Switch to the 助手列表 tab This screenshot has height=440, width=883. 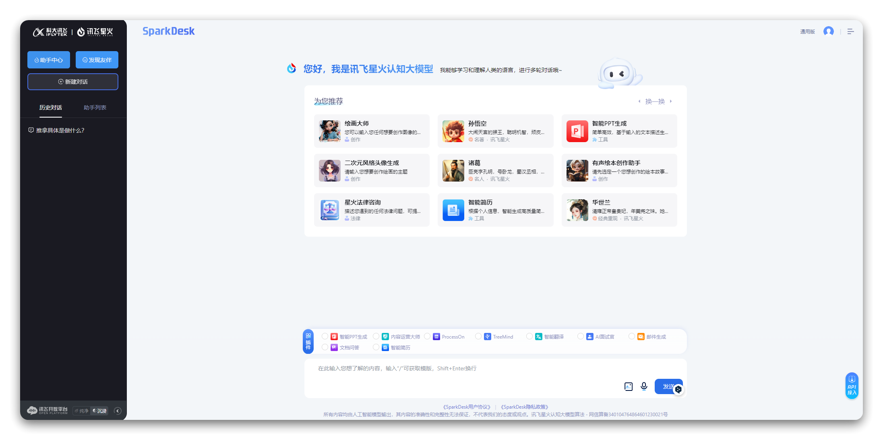coord(95,107)
